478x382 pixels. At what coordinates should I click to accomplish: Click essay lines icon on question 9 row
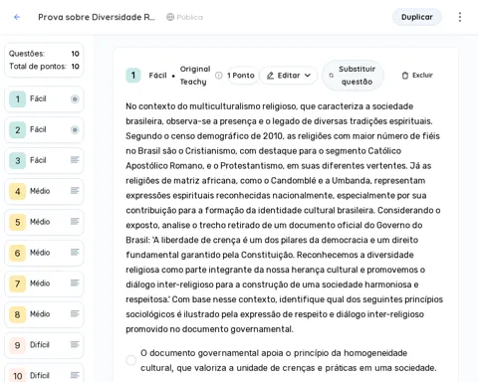pyautogui.click(x=75, y=344)
